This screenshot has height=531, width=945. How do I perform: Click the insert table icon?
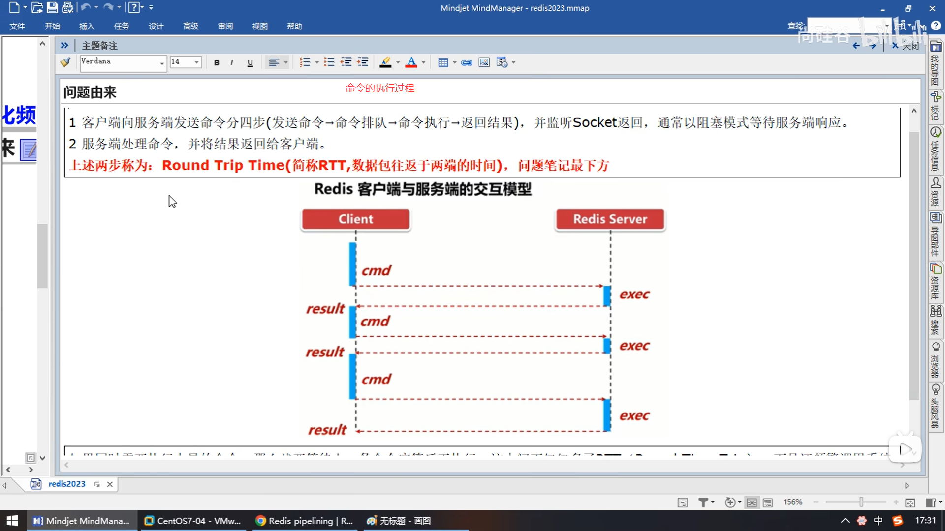coord(442,62)
